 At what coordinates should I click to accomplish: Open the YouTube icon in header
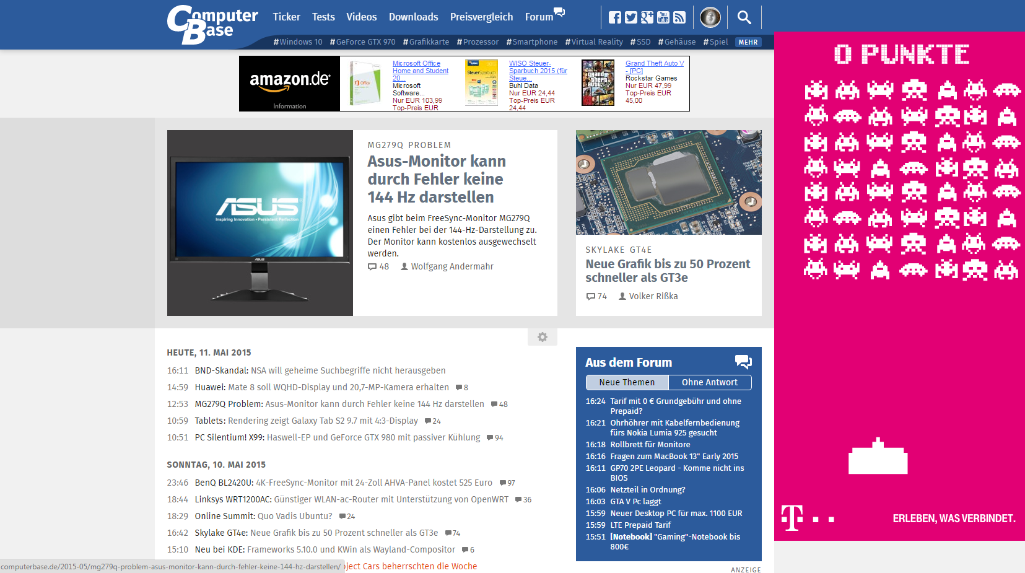point(663,17)
